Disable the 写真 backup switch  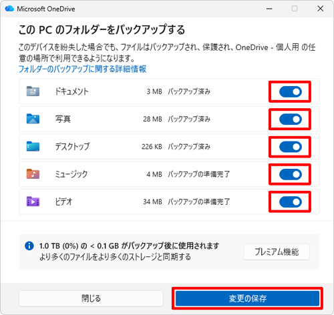pyautogui.click(x=291, y=119)
